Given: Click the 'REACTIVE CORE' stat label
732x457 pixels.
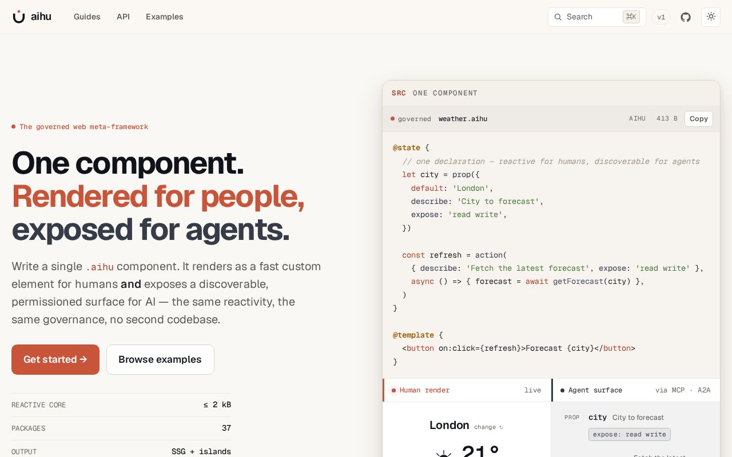Looking at the screenshot, I should [x=39, y=405].
